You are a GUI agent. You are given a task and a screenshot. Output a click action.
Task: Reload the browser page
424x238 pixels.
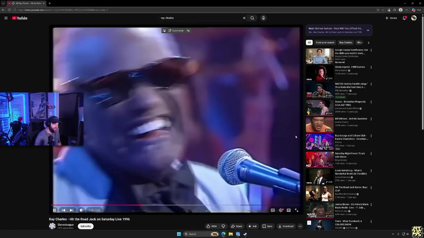click(9, 10)
